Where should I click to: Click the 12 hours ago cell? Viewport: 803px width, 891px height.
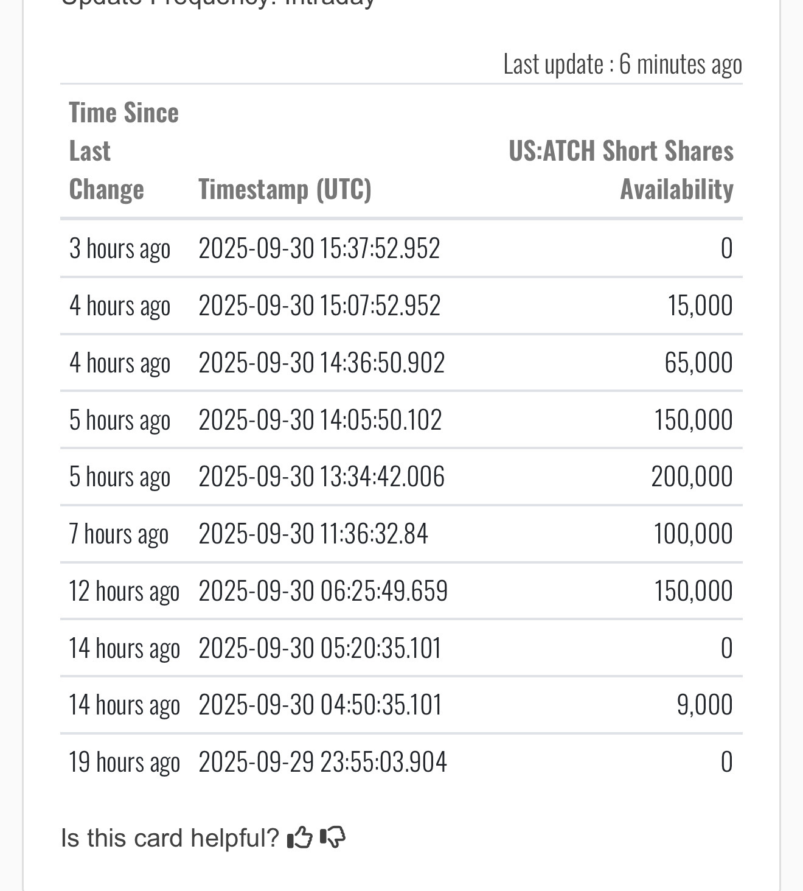pyautogui.click(x=124, y=591)
